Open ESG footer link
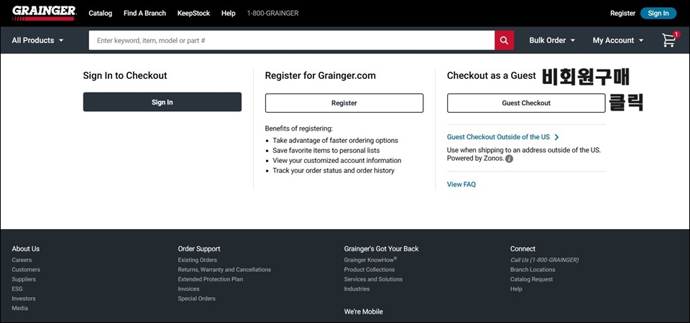The height and width of the screenshot is (323, 690). tap(17, 289)
